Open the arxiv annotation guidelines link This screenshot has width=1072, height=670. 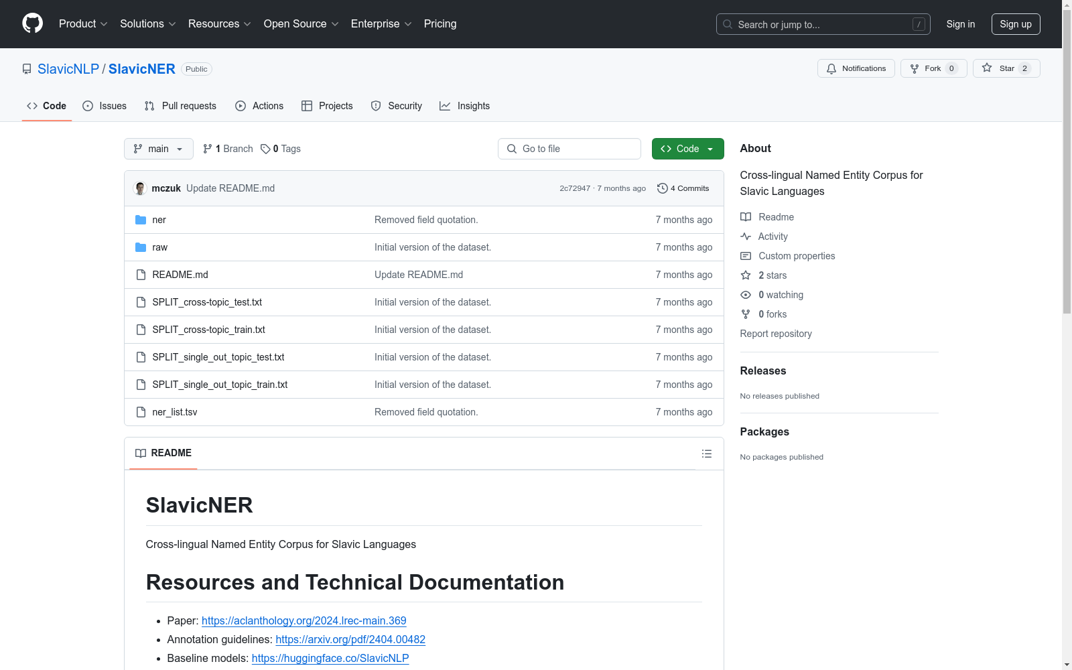(350, 639)
